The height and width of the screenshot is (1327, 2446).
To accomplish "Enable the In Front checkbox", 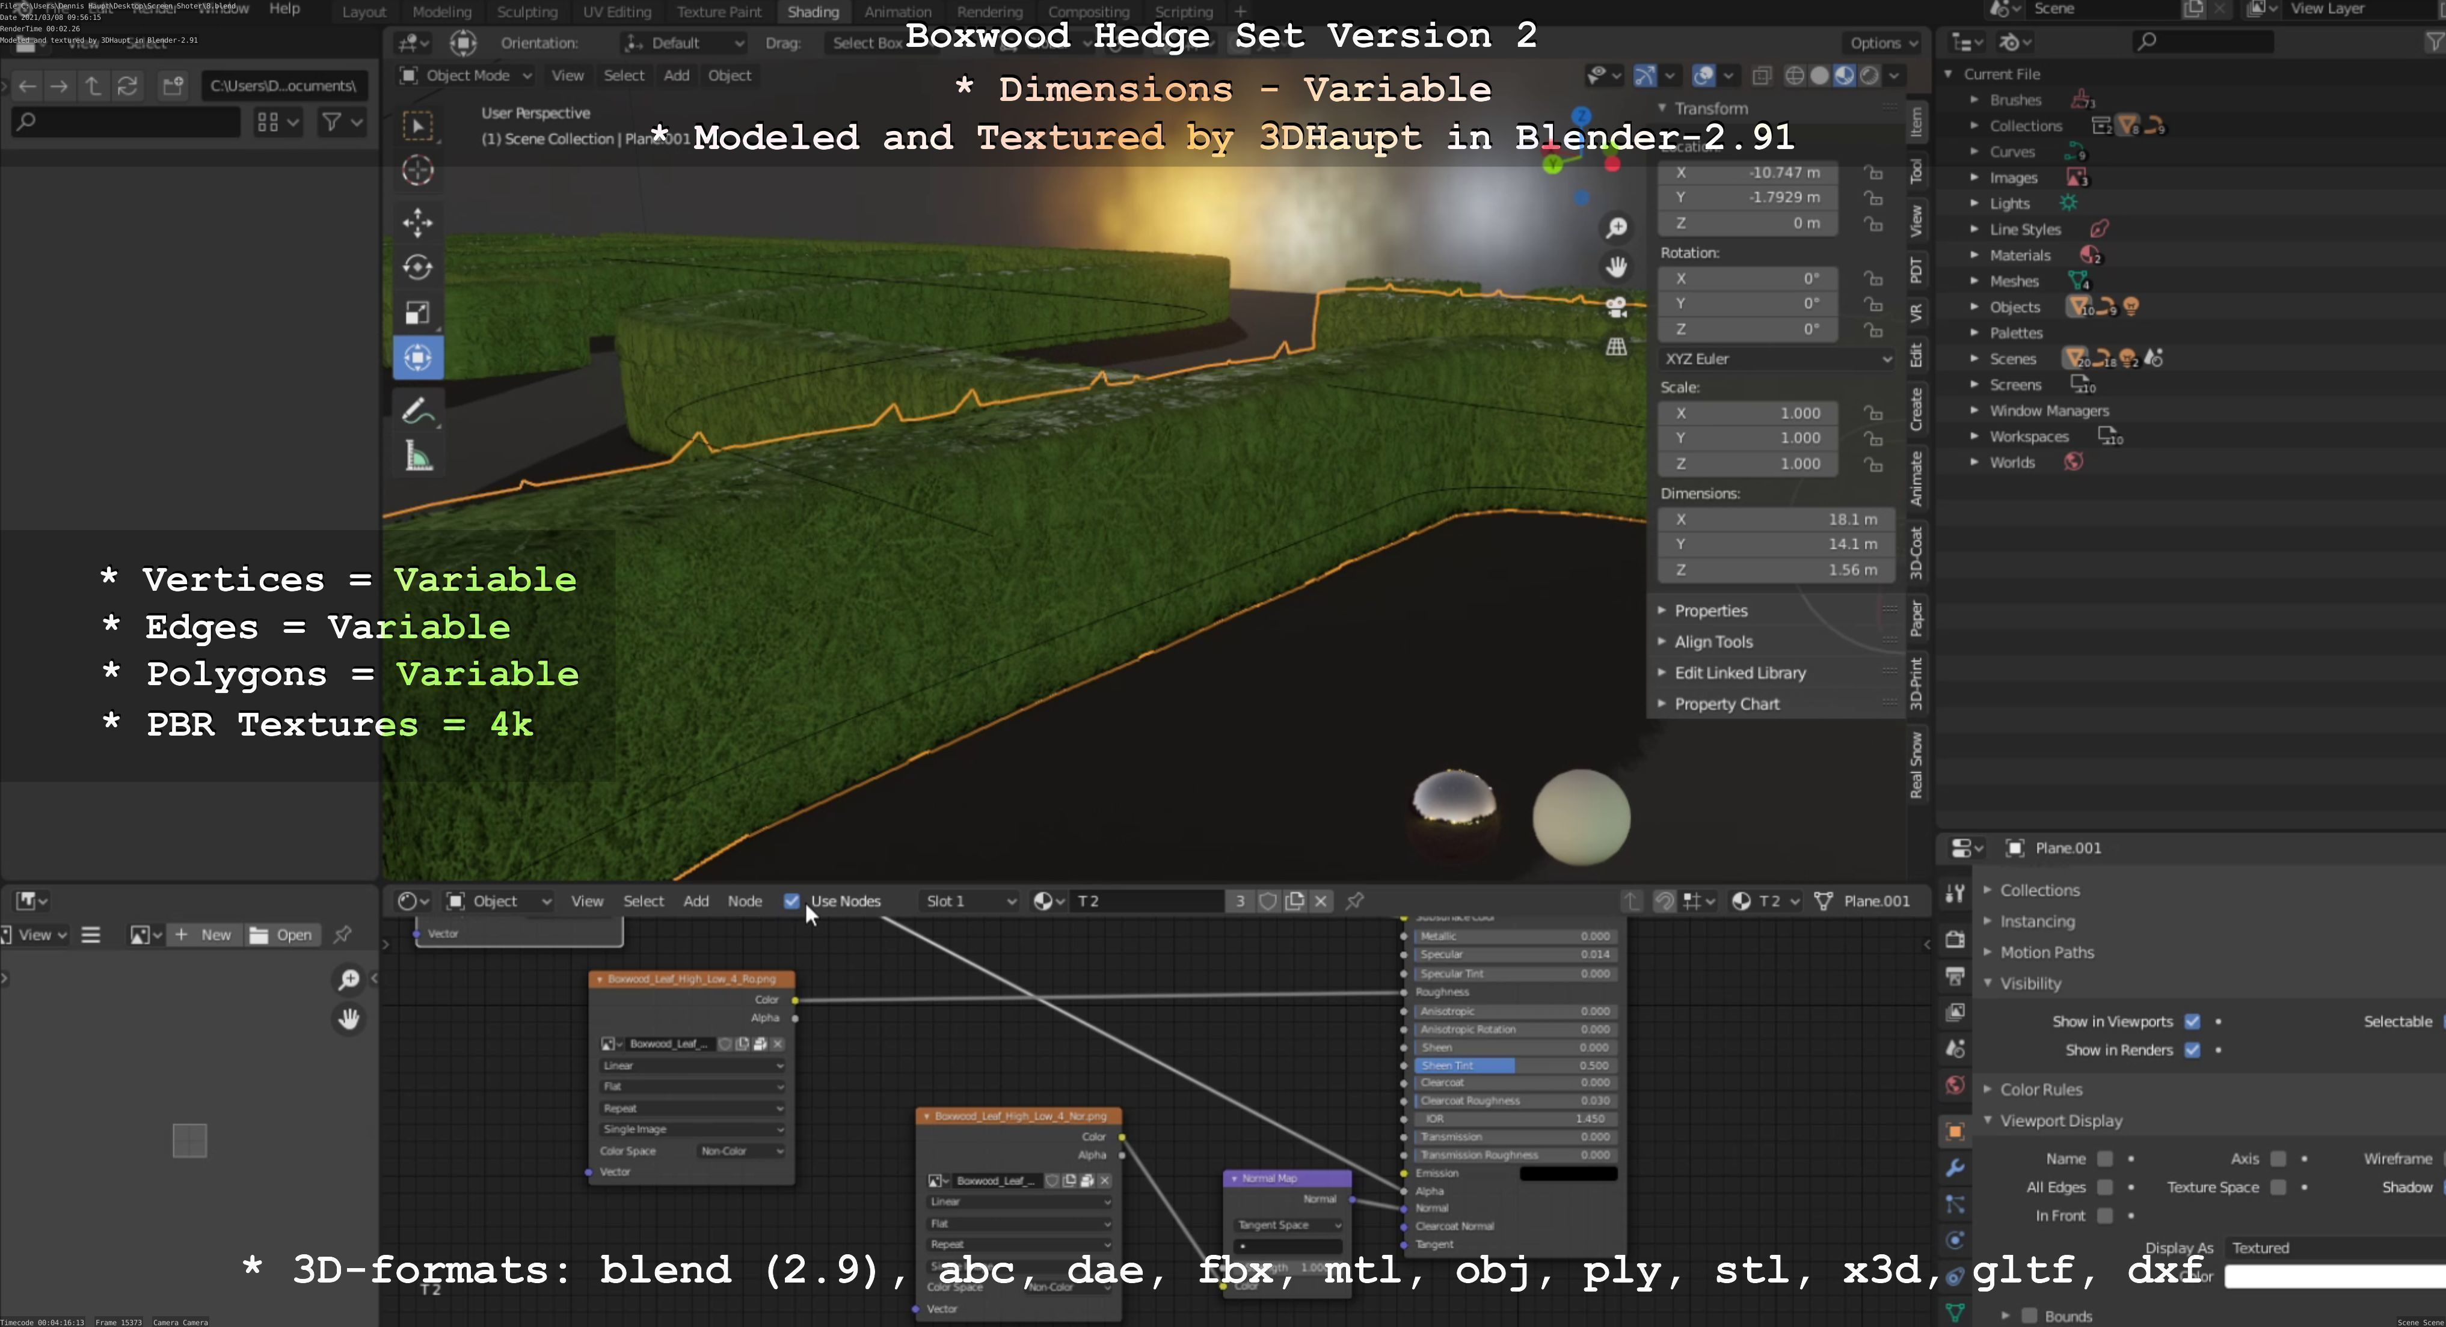I will point(2105,1216).
